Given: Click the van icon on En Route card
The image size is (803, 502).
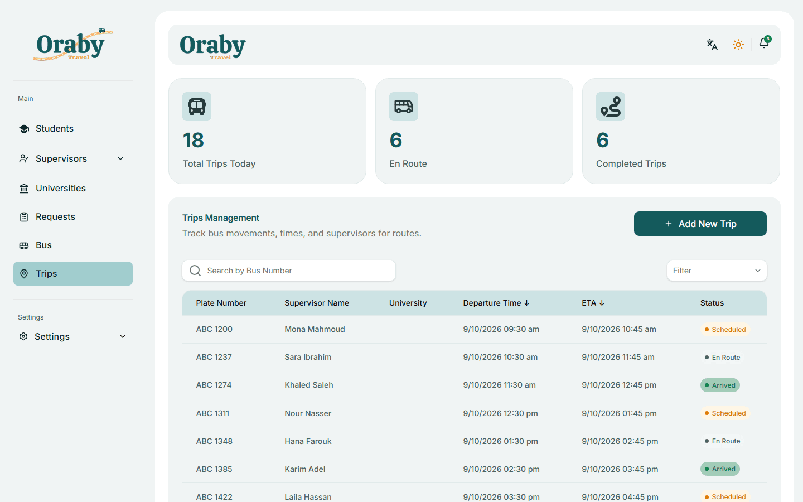Looking at the screenshot, I should tap(404, 107).
